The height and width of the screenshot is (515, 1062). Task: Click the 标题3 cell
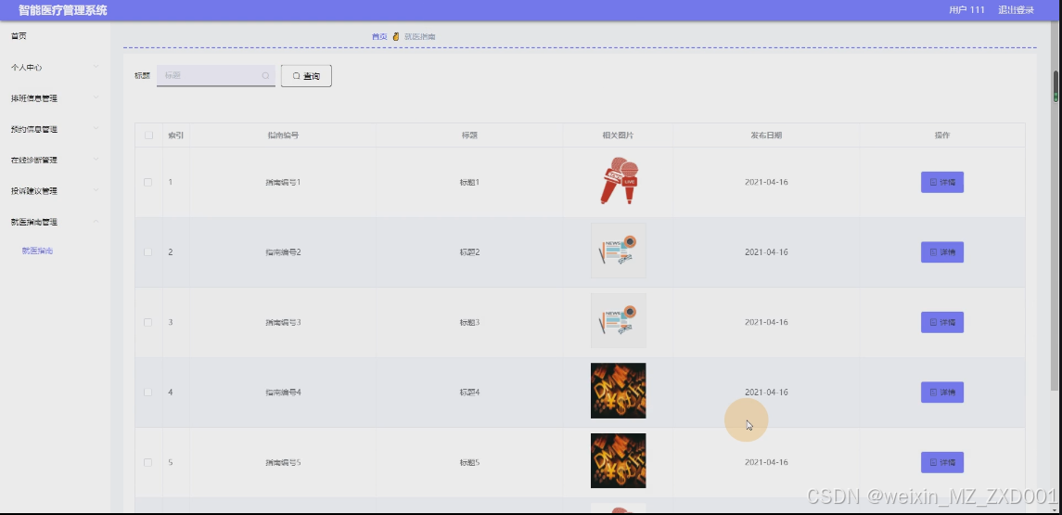coord(469,323)
